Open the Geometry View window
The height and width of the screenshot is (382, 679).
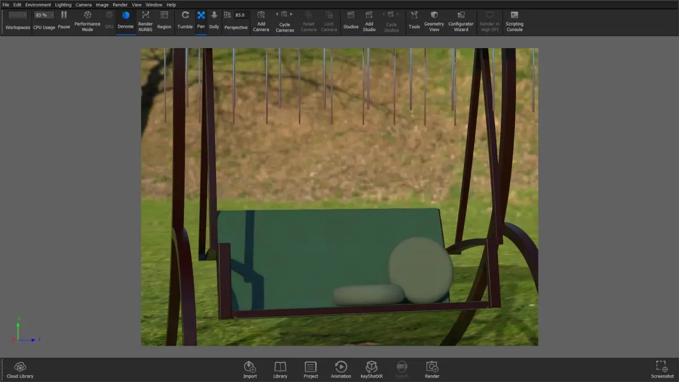tap(434, 20)
